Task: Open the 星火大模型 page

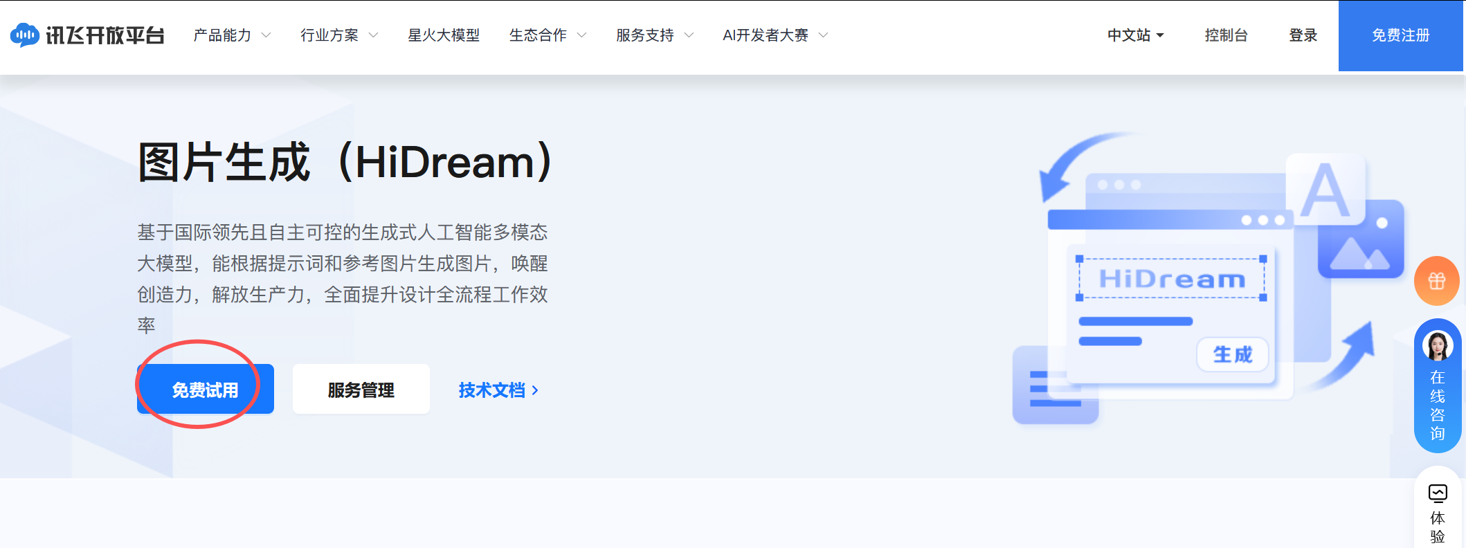Action: click(444, 35)
